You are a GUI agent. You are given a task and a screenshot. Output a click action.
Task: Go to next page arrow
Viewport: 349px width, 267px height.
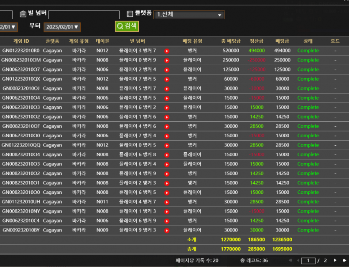coord(335,260)
